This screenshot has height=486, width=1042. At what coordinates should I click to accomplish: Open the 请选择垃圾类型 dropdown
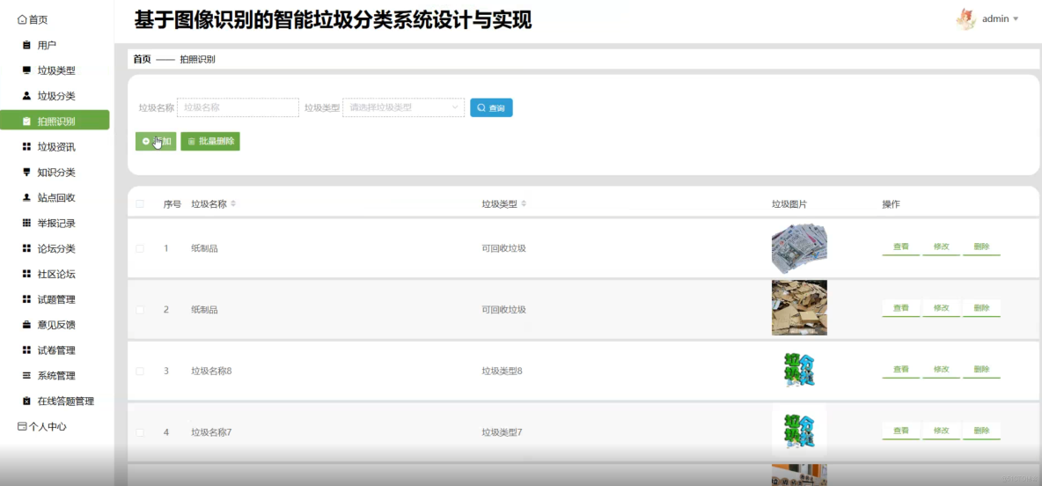(403, 107)
